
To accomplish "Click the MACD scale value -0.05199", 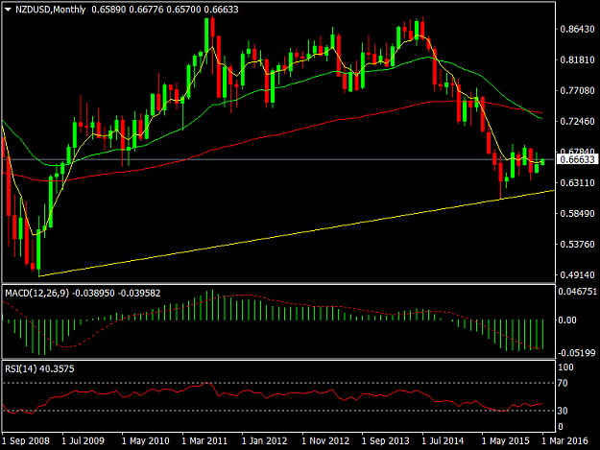I will pos(577,353).
